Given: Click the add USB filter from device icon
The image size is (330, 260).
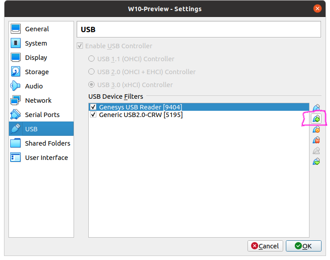Looking at the screenshot, I should click(x=316, y=119).
